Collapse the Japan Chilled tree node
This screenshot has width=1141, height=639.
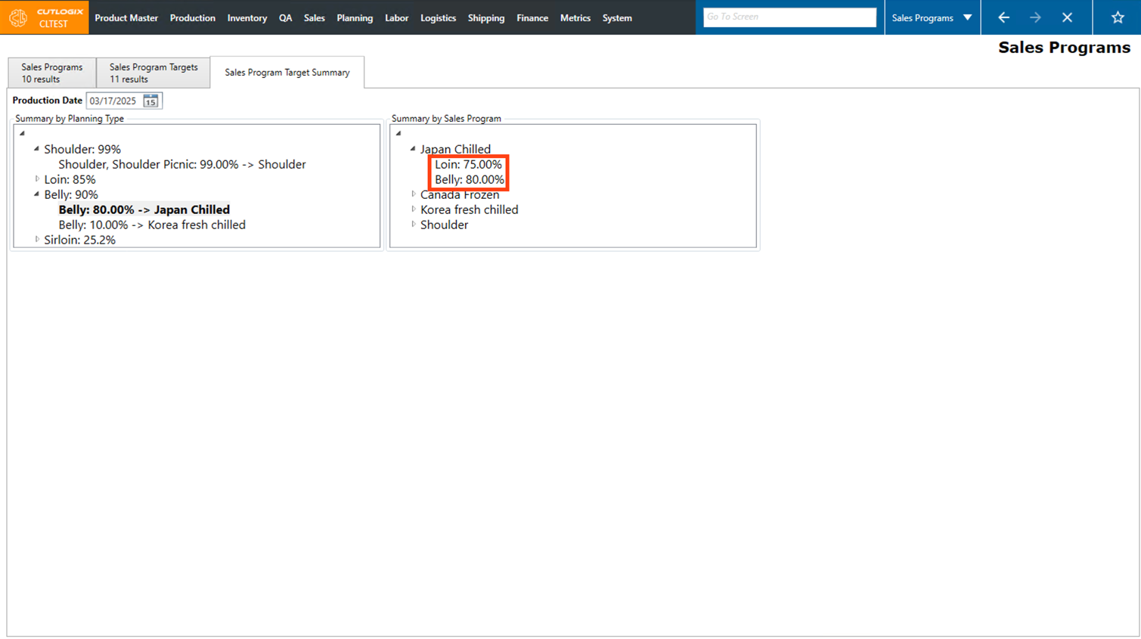coord(413,149)
